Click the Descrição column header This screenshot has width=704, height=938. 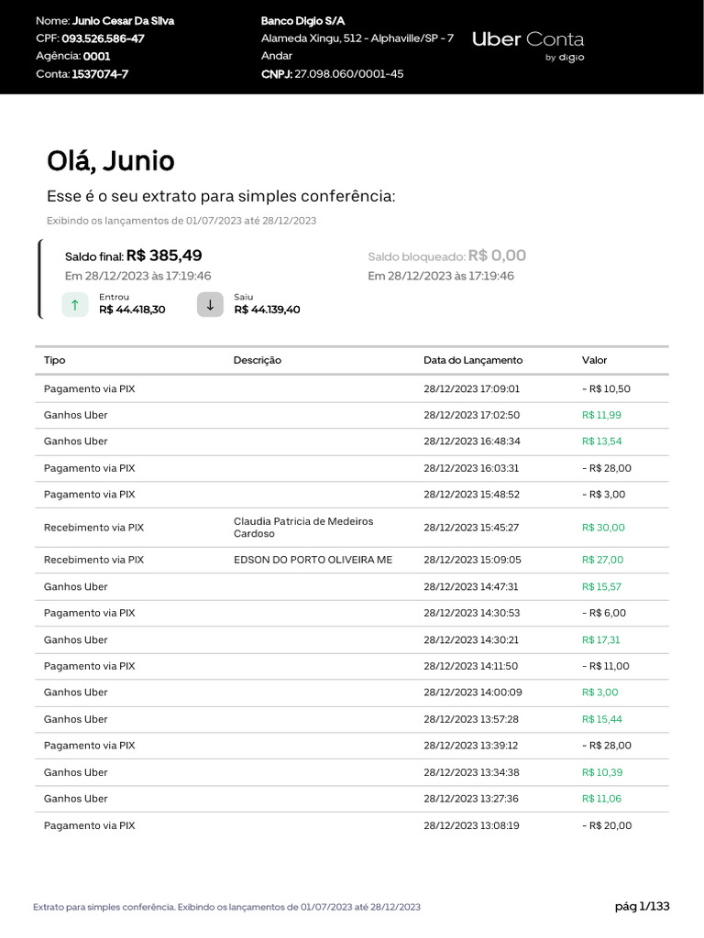258,360
